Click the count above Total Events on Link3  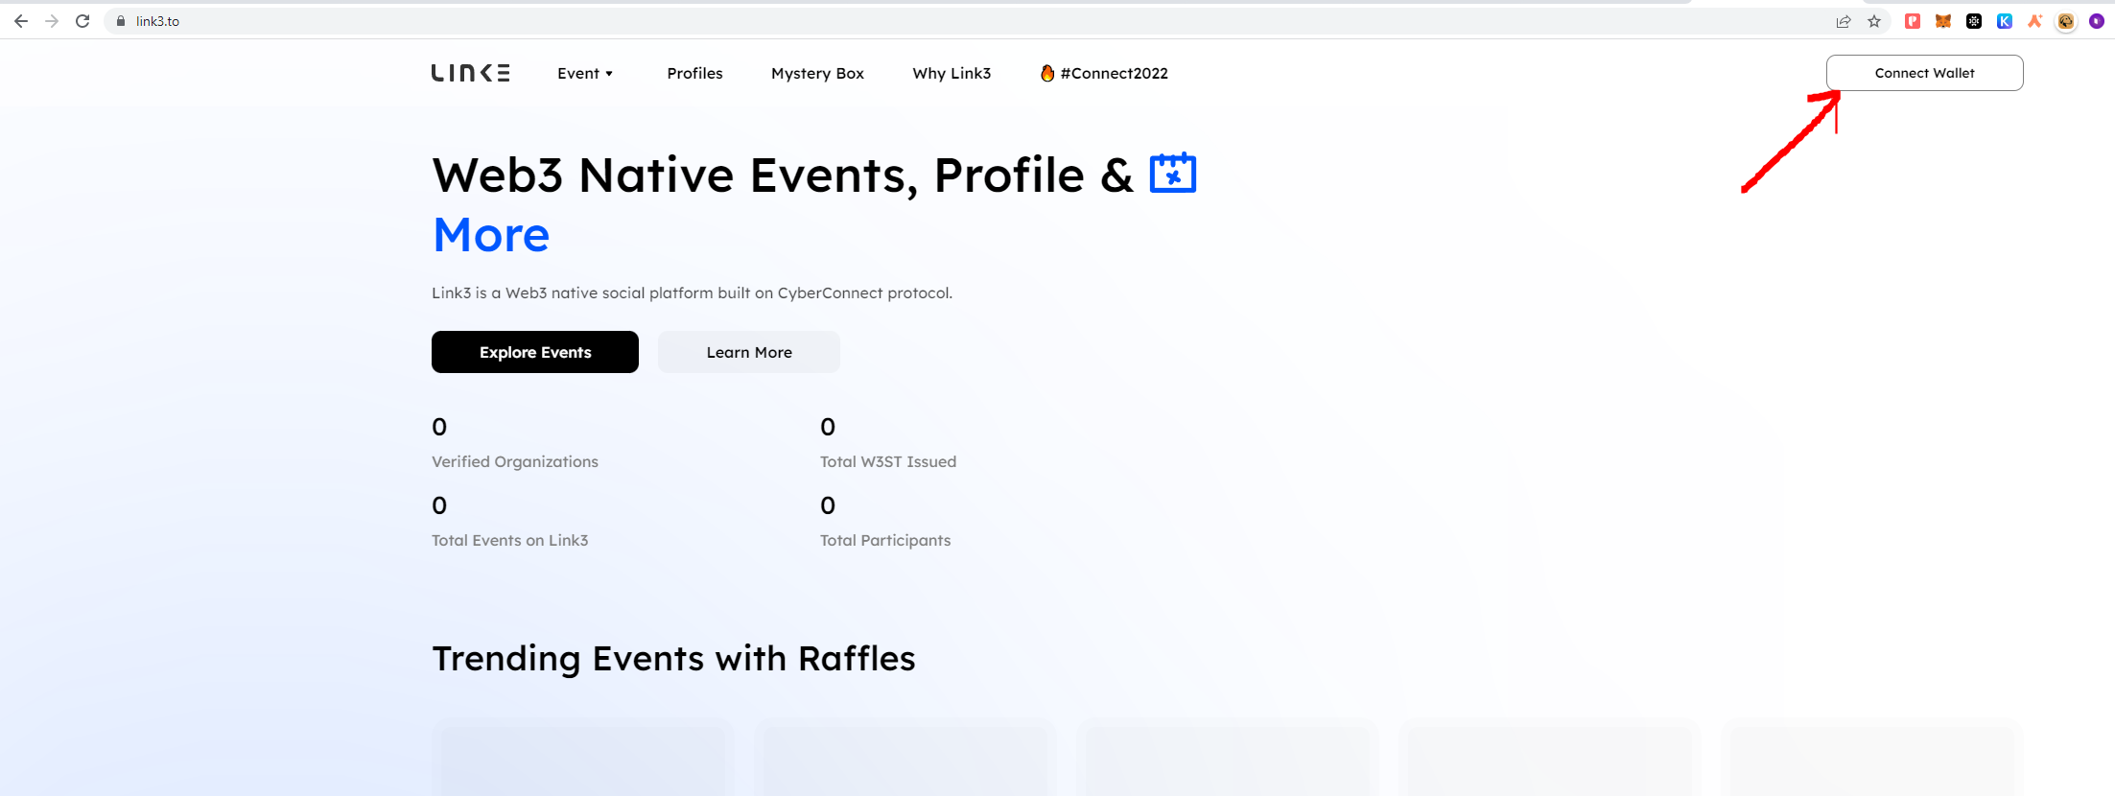tap(439, 505)
